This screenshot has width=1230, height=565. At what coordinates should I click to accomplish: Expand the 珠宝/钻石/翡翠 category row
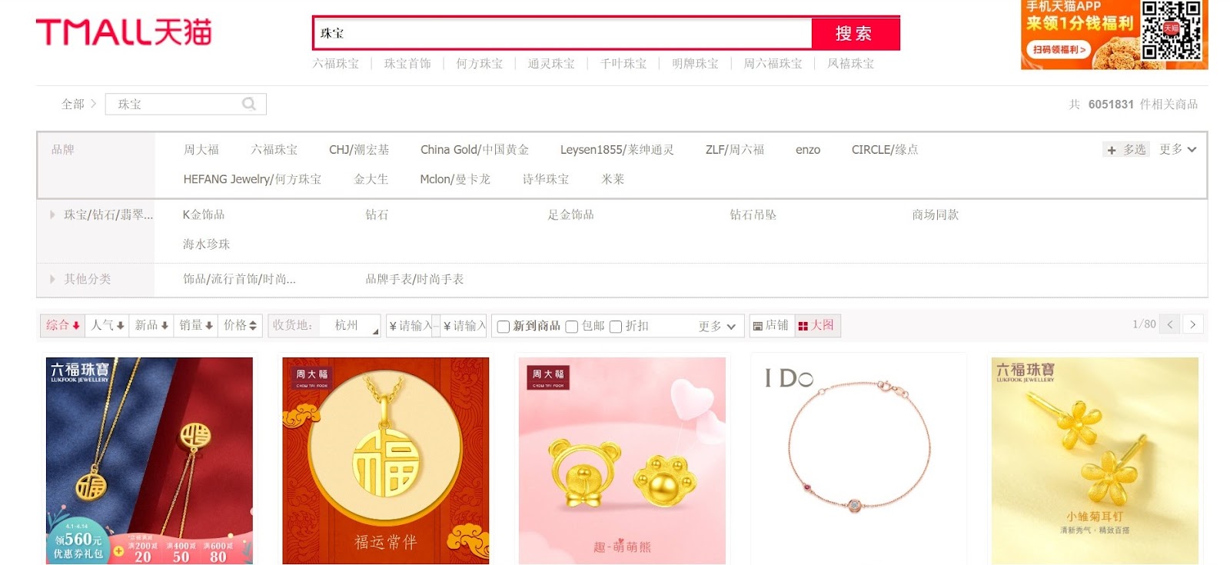[x=101, y=215]
